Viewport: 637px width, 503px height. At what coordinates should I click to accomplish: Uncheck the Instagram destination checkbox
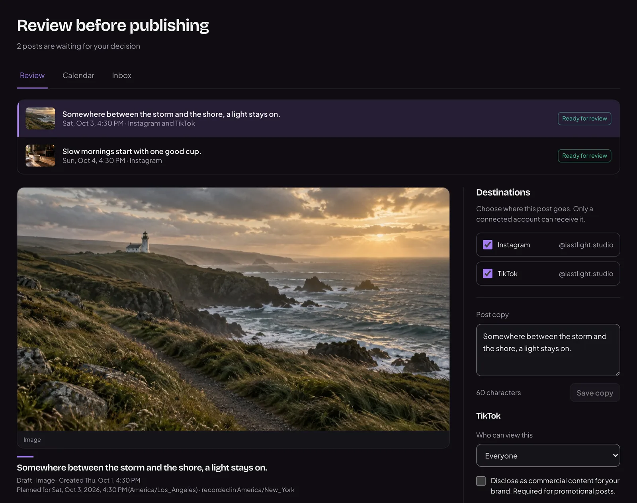click(488, 245)
